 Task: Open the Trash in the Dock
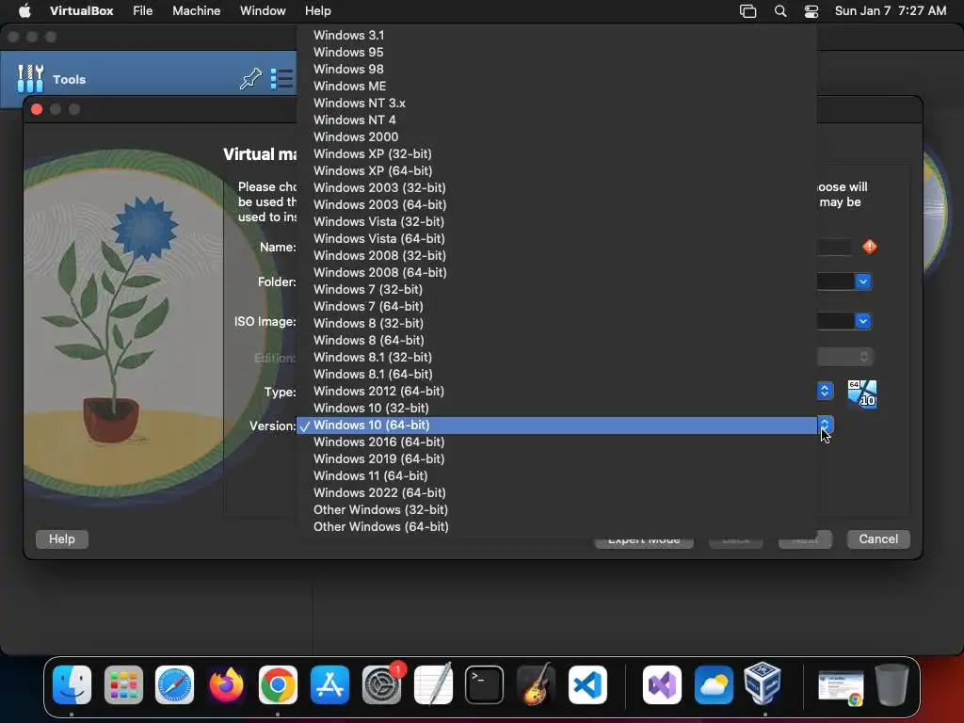click(x=892, y=684)
